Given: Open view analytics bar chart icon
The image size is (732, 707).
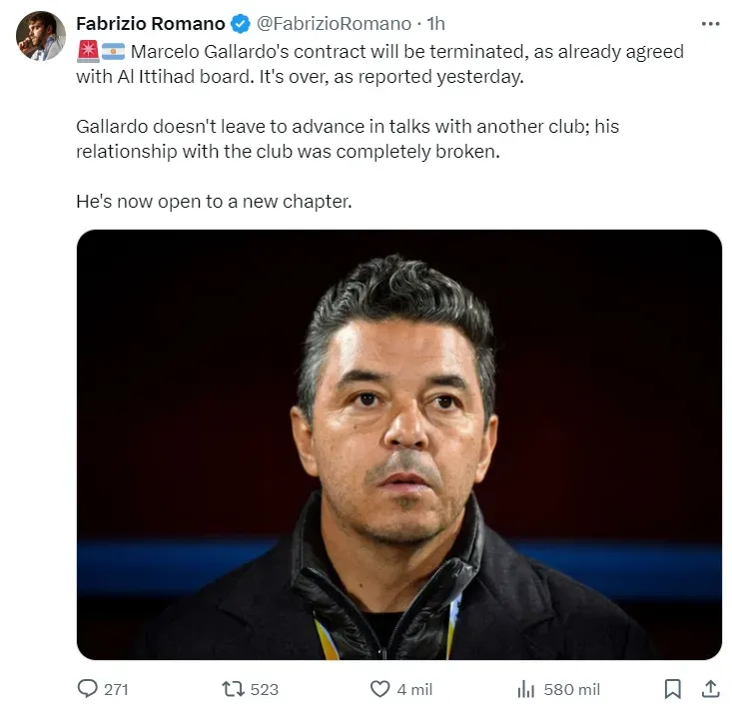Looking at the screenshot, I should point(525,689).
